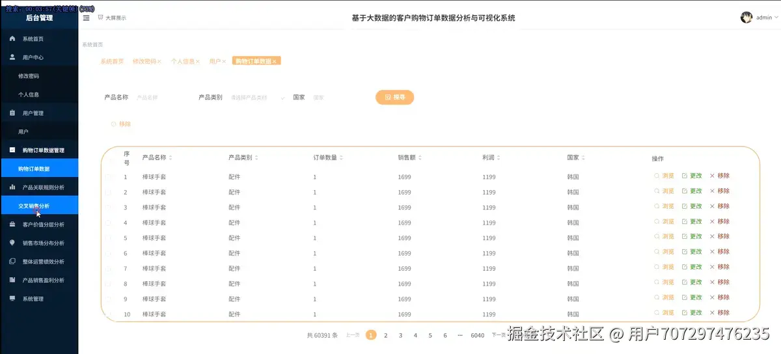Screen dimensions: 781x354
Task: Close the 修改密码 tab with its X
Action: pos(159,61)
